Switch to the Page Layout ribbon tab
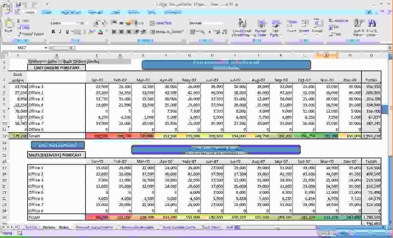Image resolution: width=393 pixels, height=238 pixels. click(x=71, y=13)
